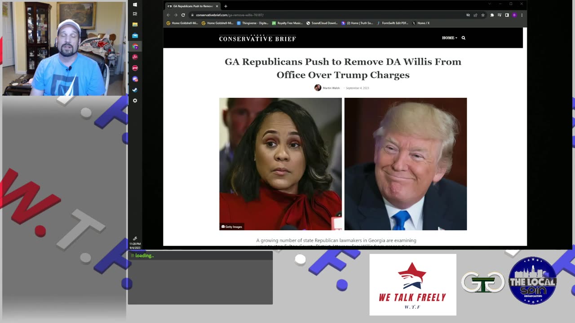Open the Chrome profile avatar
The height and width of the screenshot is (323, 575).
(x=514, y=15)
